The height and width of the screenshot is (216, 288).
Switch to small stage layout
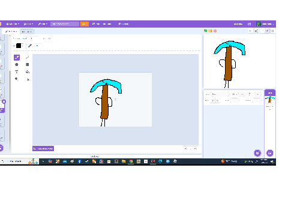pos(262,31)
